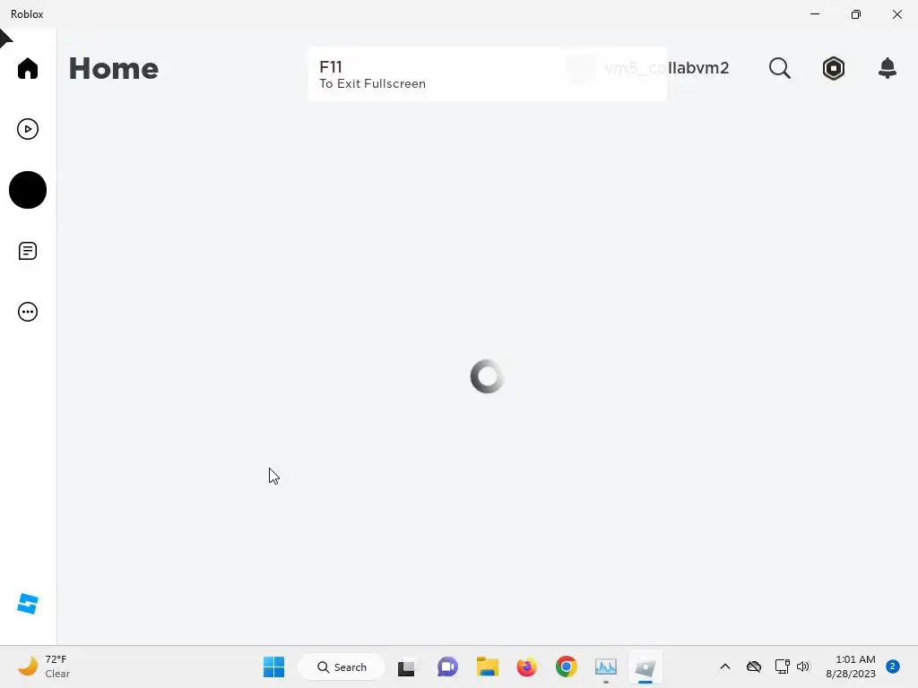
Task: Open the resource monitor taskbar app
Action: pos(606,666)
